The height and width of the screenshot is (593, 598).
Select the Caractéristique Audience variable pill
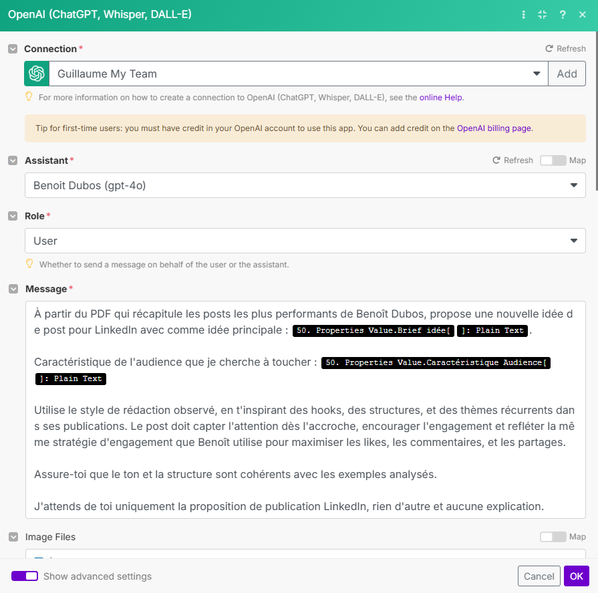[436, 362]
